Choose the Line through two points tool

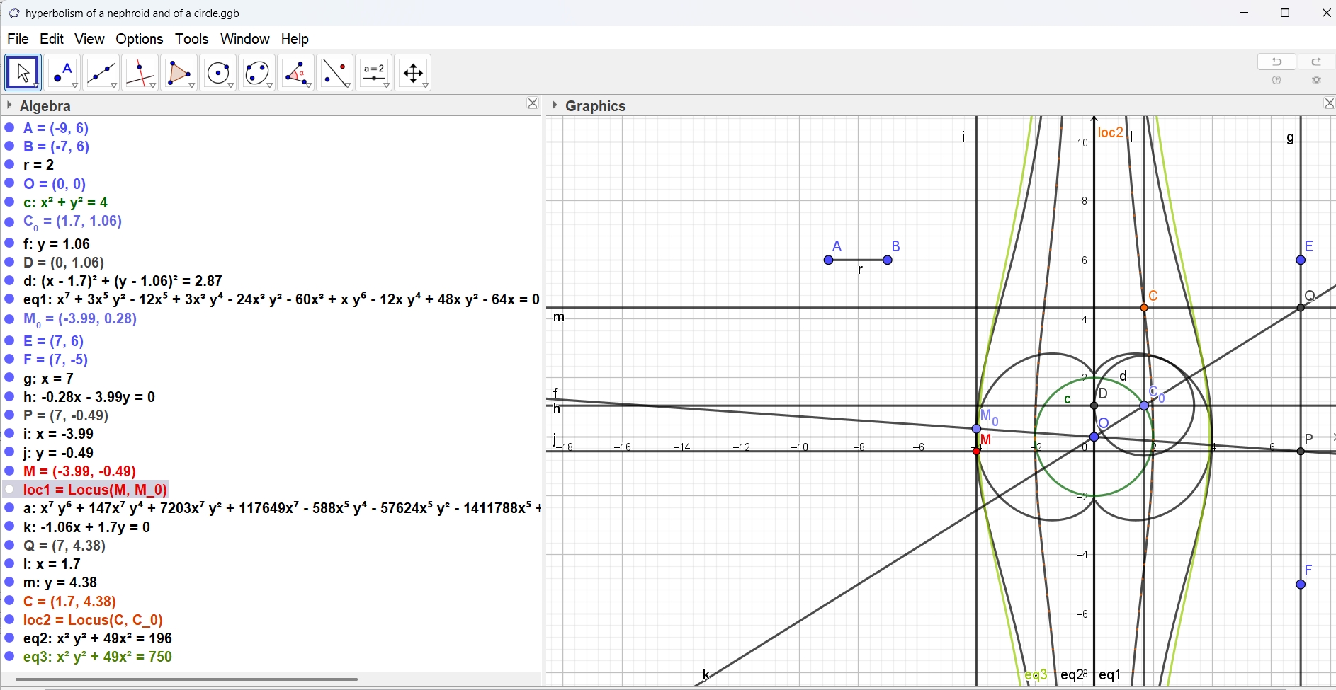pos(101,73)
